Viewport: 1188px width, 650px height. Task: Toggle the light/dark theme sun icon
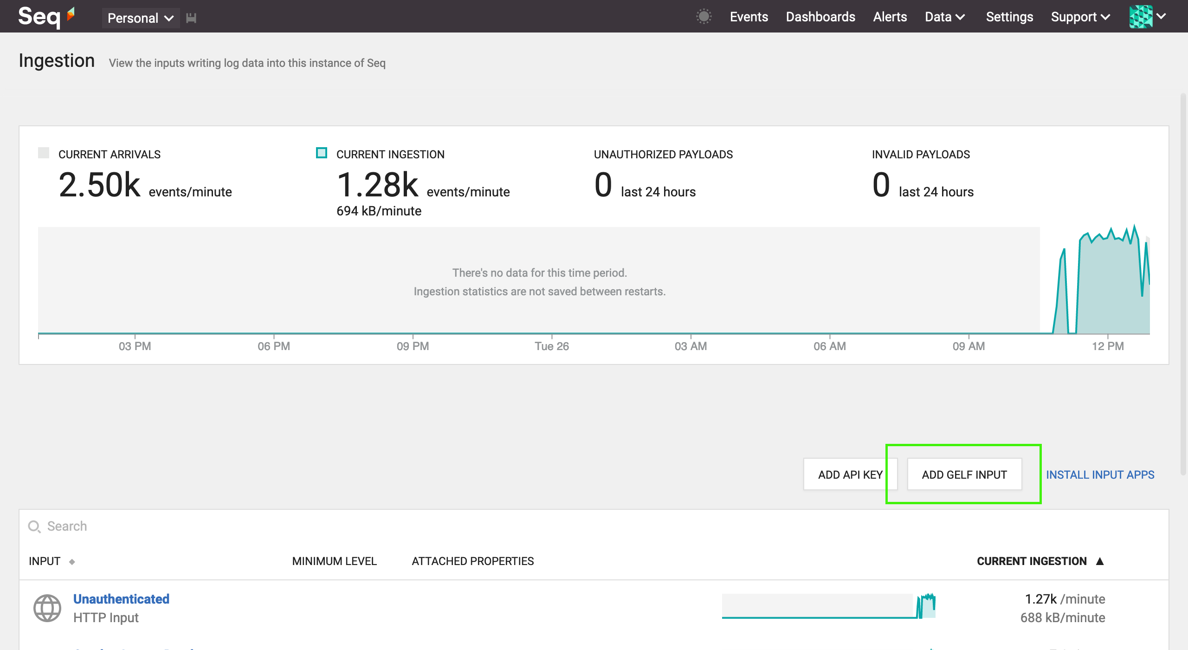click(704, 17)
